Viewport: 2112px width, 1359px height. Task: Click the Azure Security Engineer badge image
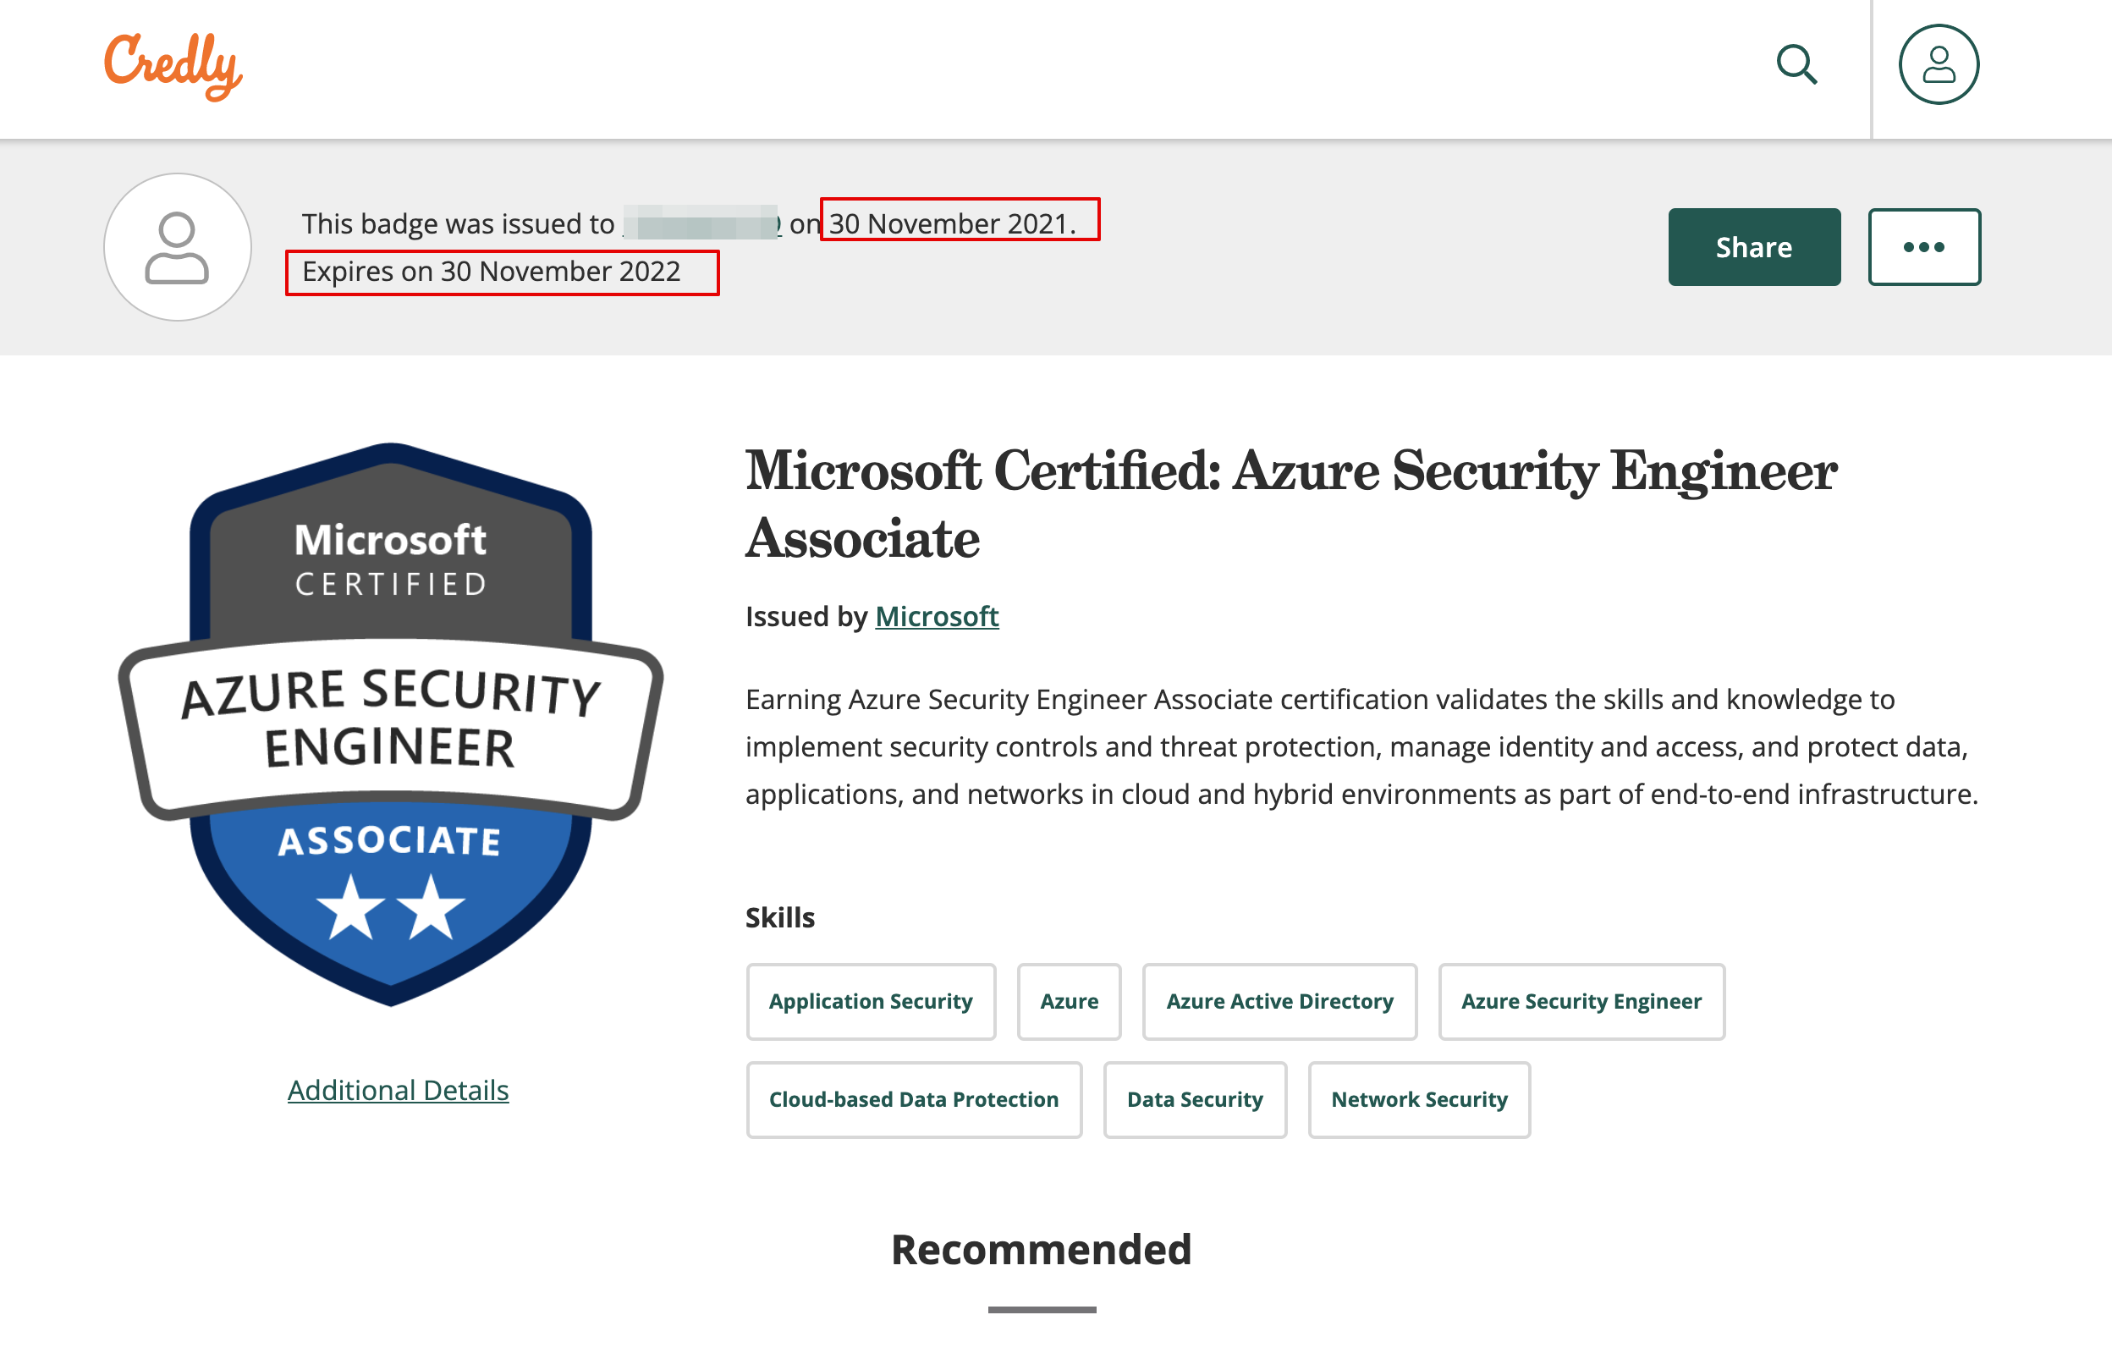tap(391, 724)
